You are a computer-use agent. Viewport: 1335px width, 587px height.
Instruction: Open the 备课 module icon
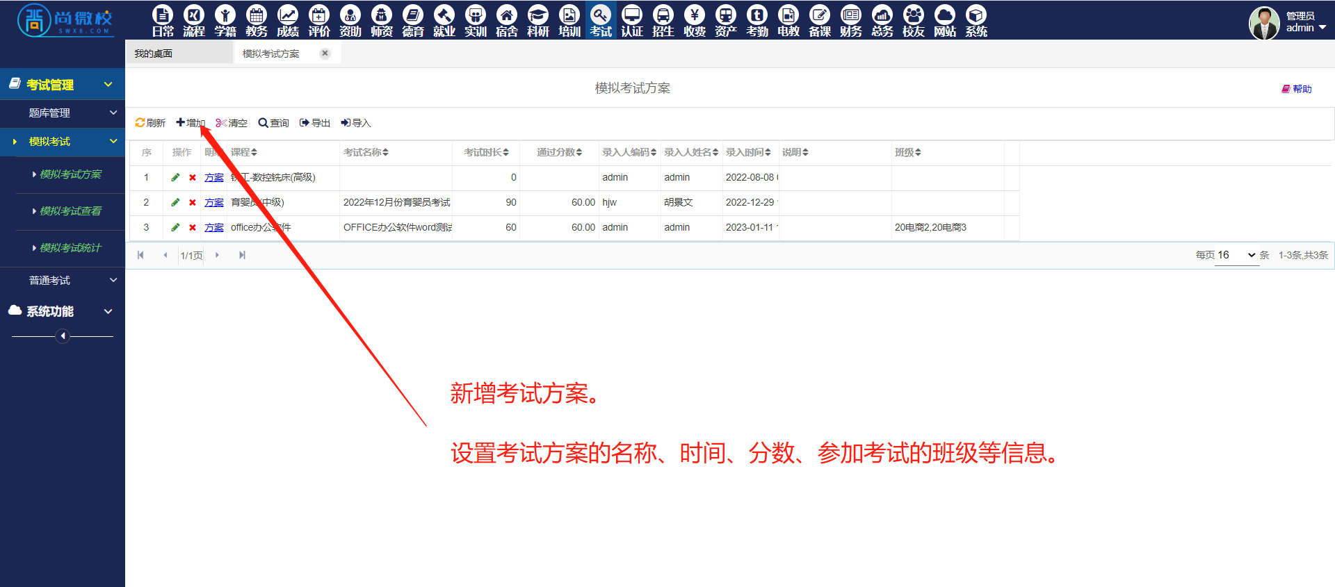tap(820, 20)
